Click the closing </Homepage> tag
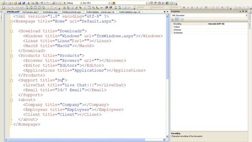This screenshot has height=142, width=252. [x=27, y=124]
